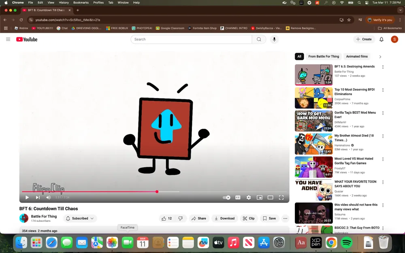Open options for BFT 6.5: Destroying Amends

point(383,67)
